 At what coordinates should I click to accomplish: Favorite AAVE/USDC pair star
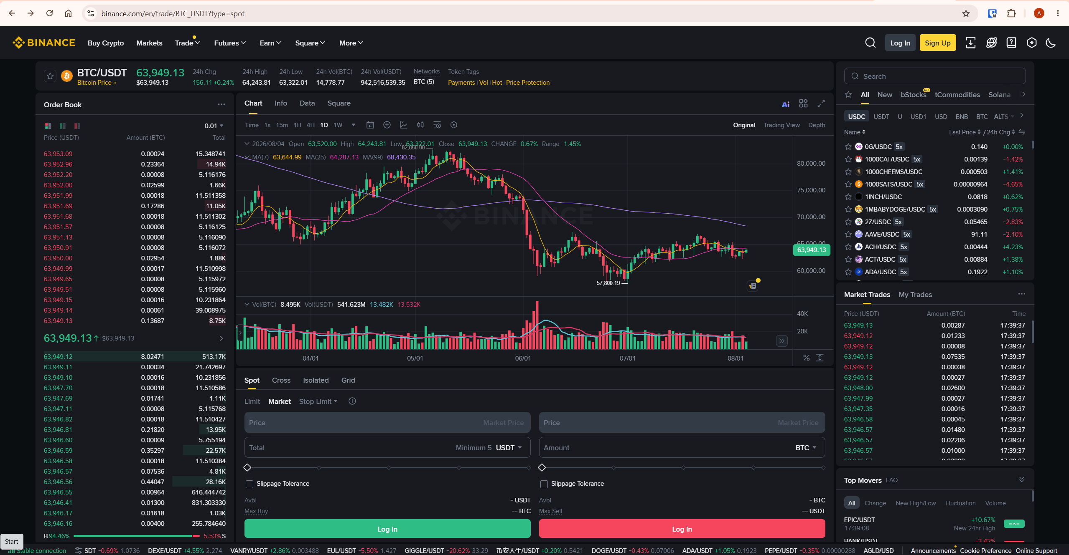848,235
